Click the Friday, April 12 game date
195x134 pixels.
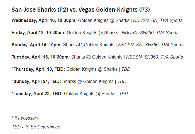point(39,33)
